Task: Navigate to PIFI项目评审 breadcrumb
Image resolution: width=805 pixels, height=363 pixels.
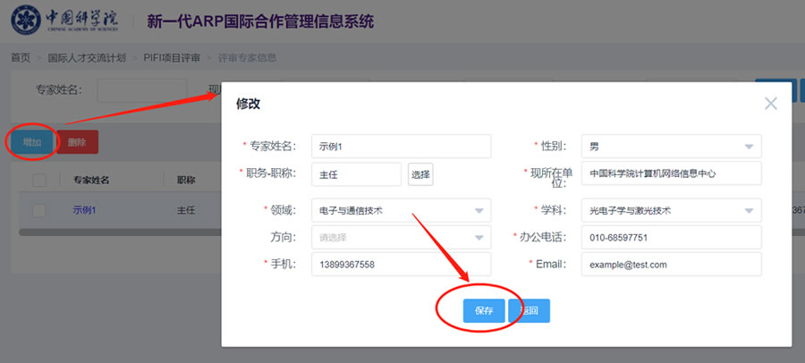Action: pos(172,58)
